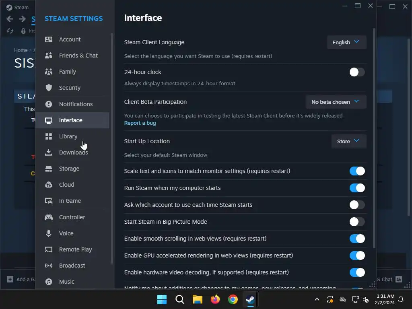412x309 pixels.
Task: Open the notification bell in system tray
Action: tap(401, 299)
